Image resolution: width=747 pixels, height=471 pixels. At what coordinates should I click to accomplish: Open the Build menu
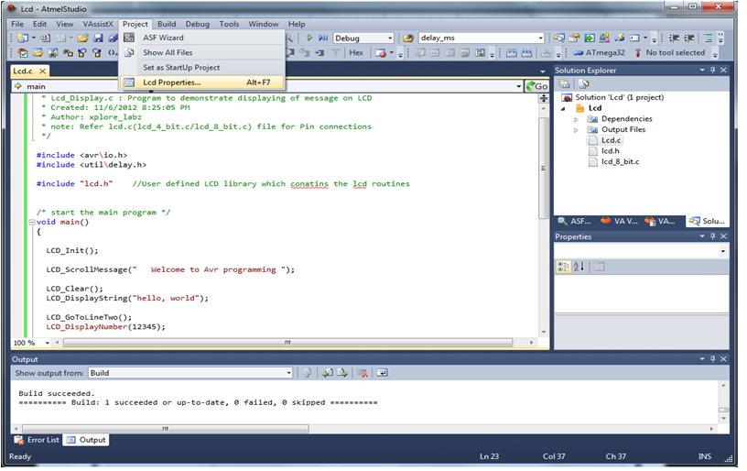click(167, 24)
